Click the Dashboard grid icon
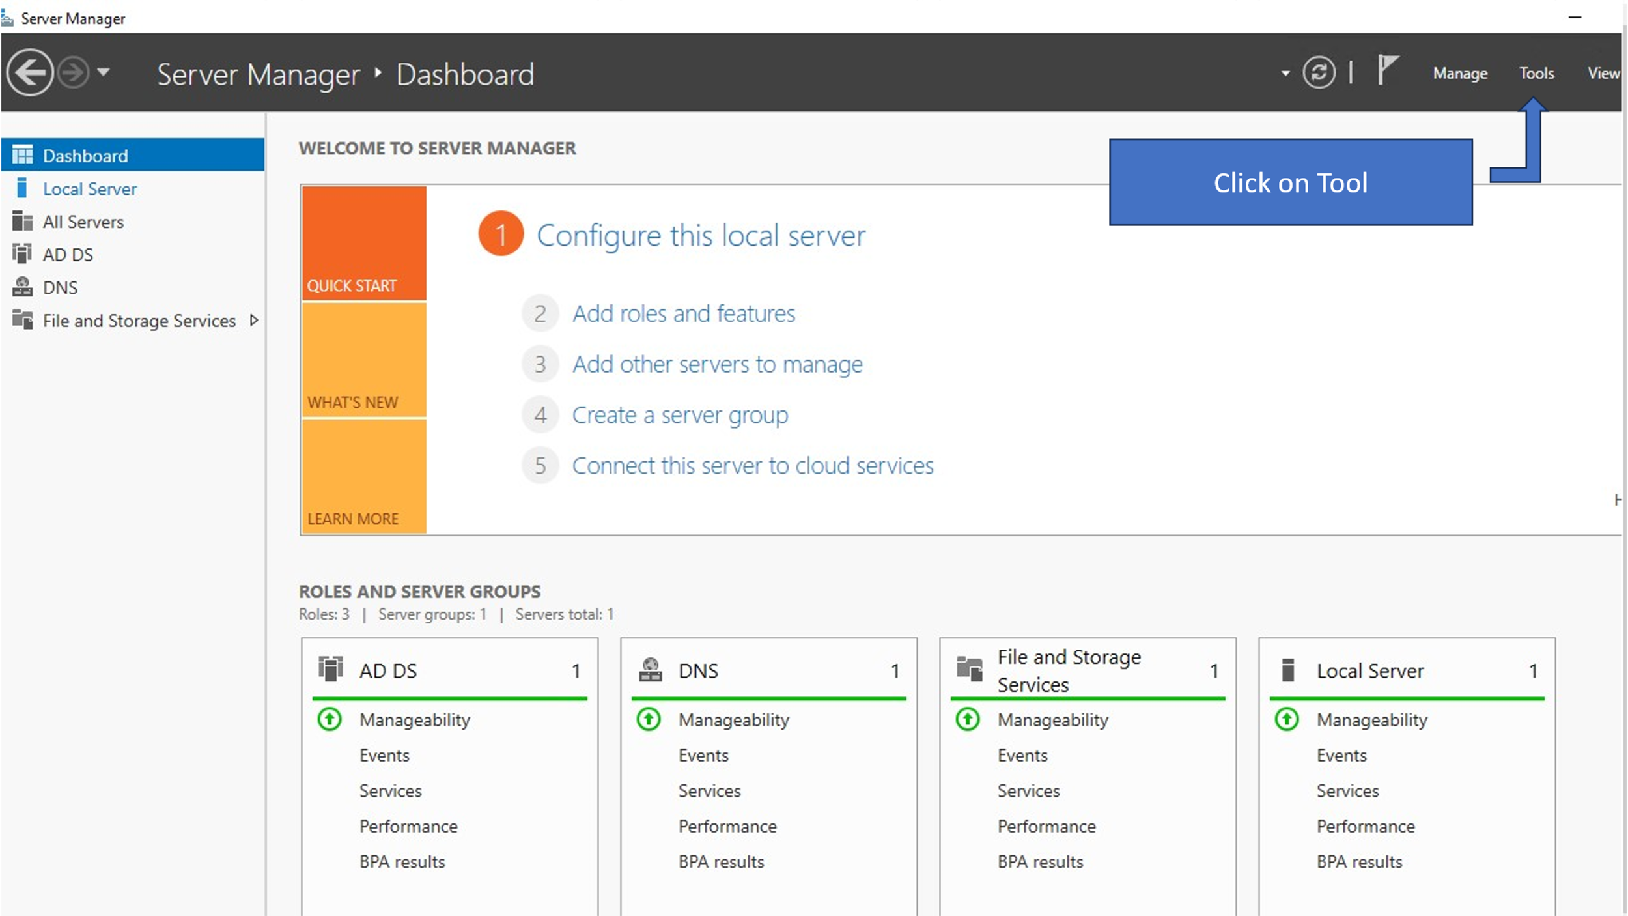Image resolution: width=1628 pixels, height=916 pixels. tap(22, 154)
